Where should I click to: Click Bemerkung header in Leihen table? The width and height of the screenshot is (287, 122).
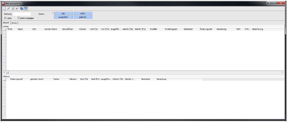[221, 29]
